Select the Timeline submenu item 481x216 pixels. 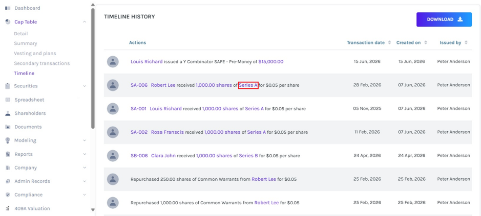(x=24, y=73)
